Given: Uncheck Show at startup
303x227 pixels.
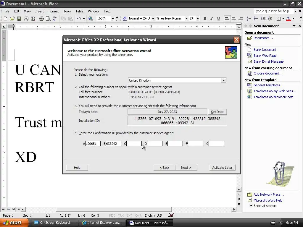Looking at the screenshot, I should [x=251, y=206].
